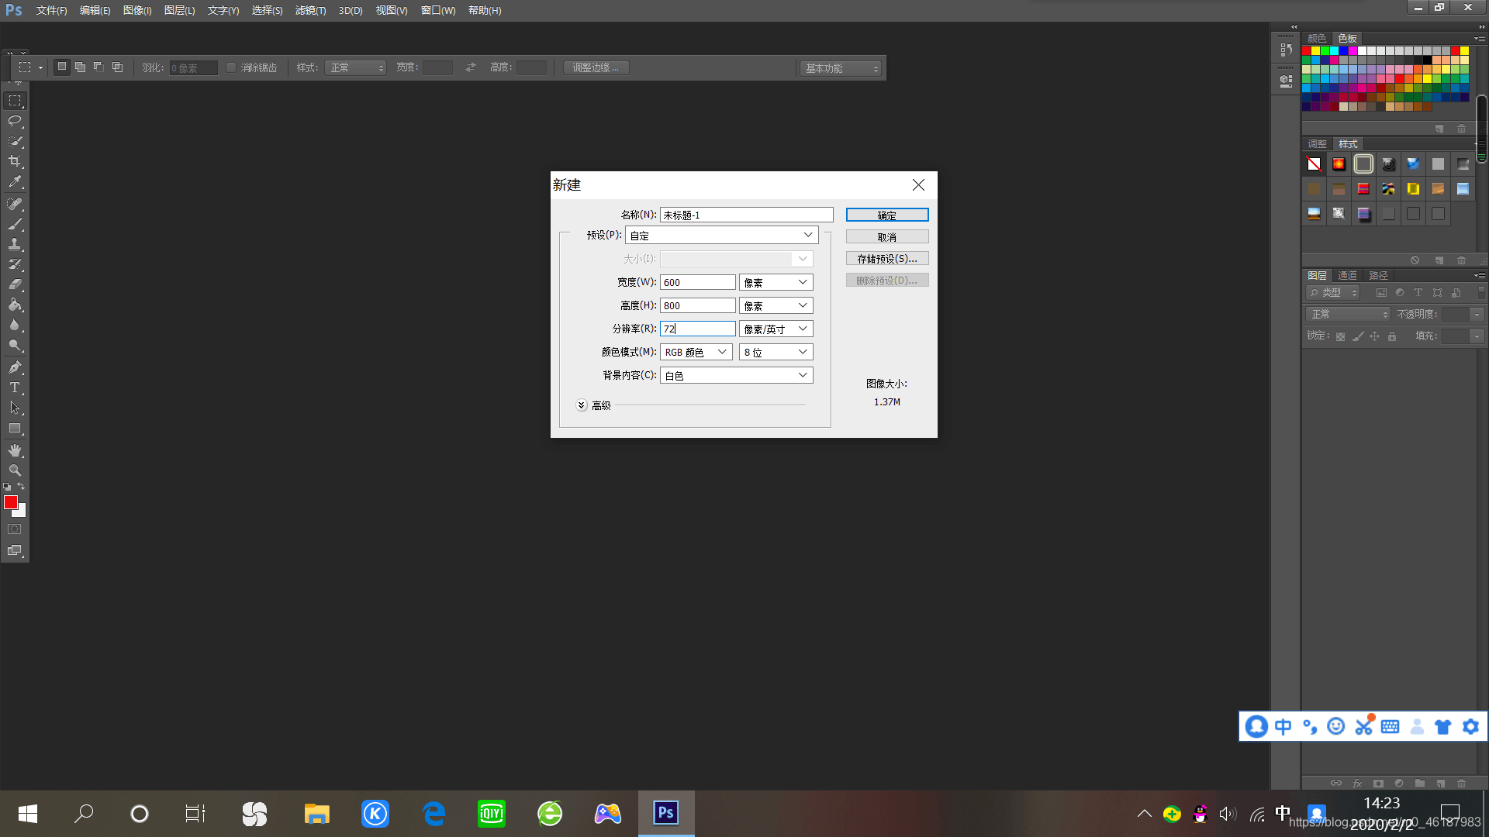
Task: Click the width input field showing 600
Action: (696, 282)
